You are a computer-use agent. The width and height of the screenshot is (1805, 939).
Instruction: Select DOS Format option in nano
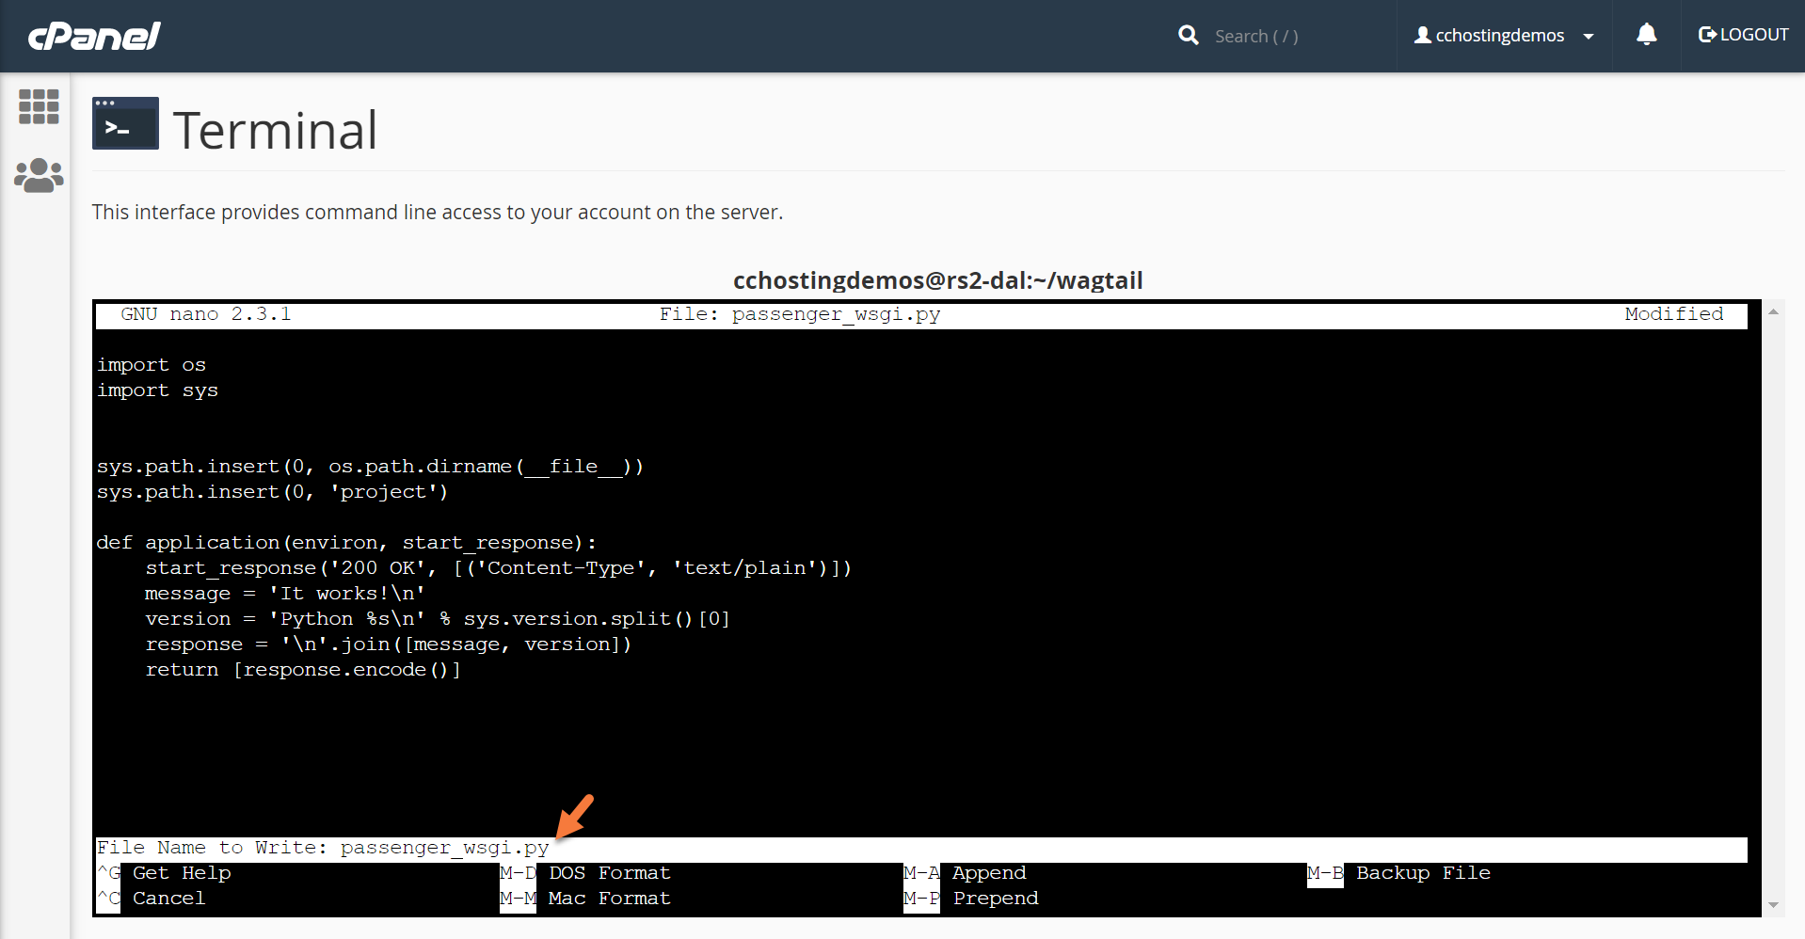609,873
